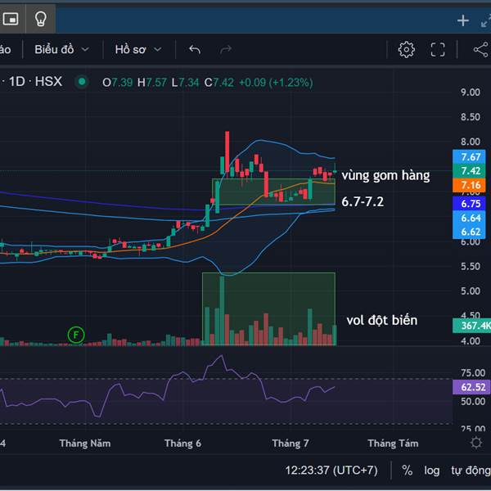
Task: Click the Tháng Tám date axis label
Action: click(393, 443)
